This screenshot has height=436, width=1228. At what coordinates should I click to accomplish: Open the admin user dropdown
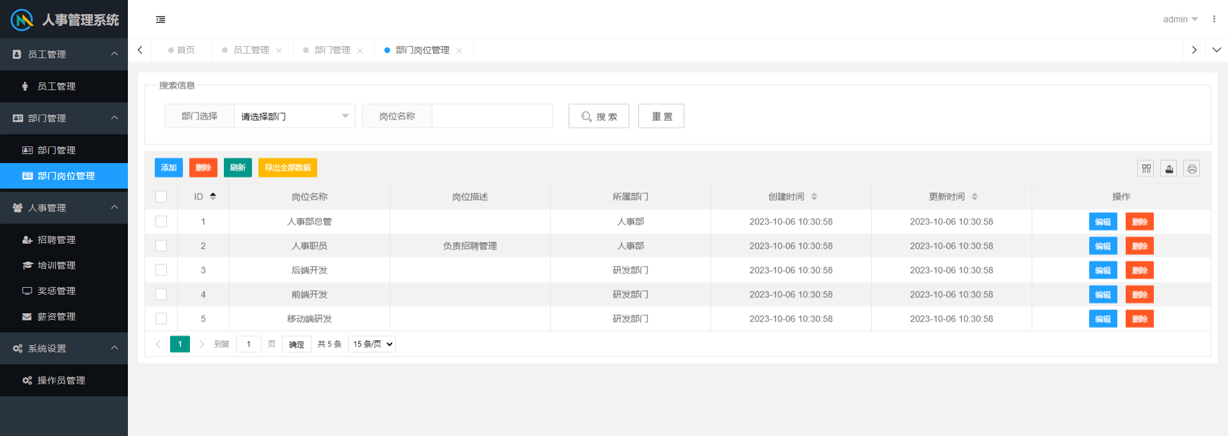coord(1180,19)
